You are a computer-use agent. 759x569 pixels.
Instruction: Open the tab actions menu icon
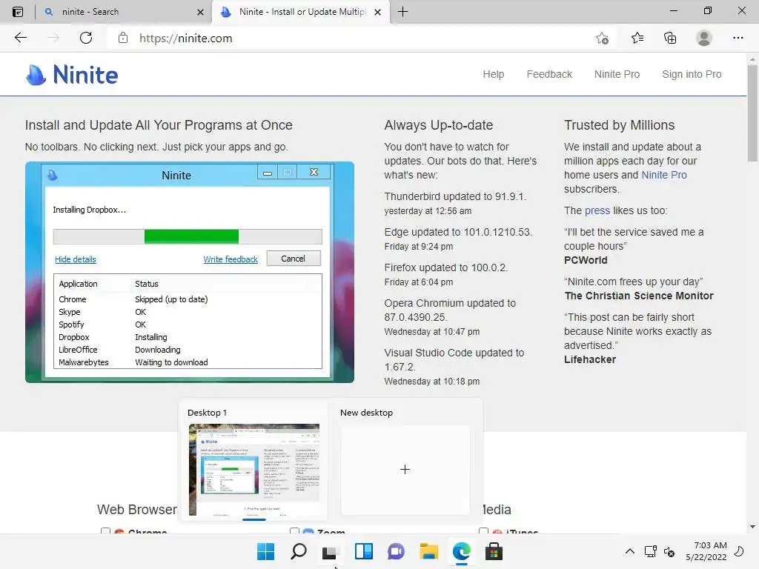(x=18, y=12)
